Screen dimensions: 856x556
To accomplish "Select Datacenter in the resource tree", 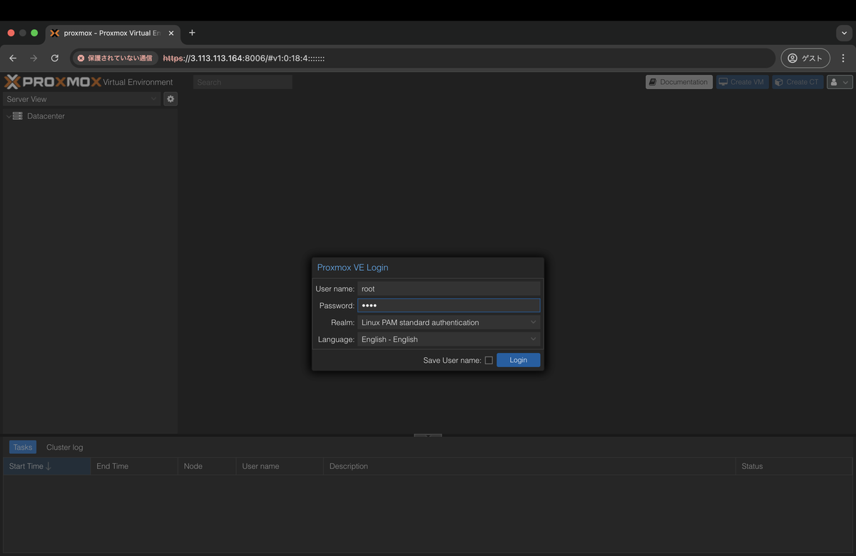I will coord(46,116).
